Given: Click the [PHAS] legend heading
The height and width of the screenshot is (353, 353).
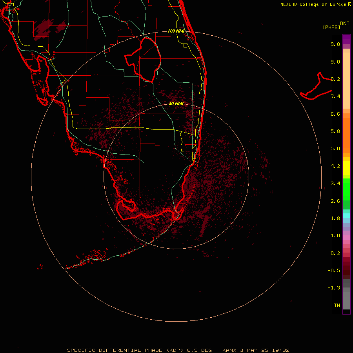Looking at the screenshot, I should (331, 27).
